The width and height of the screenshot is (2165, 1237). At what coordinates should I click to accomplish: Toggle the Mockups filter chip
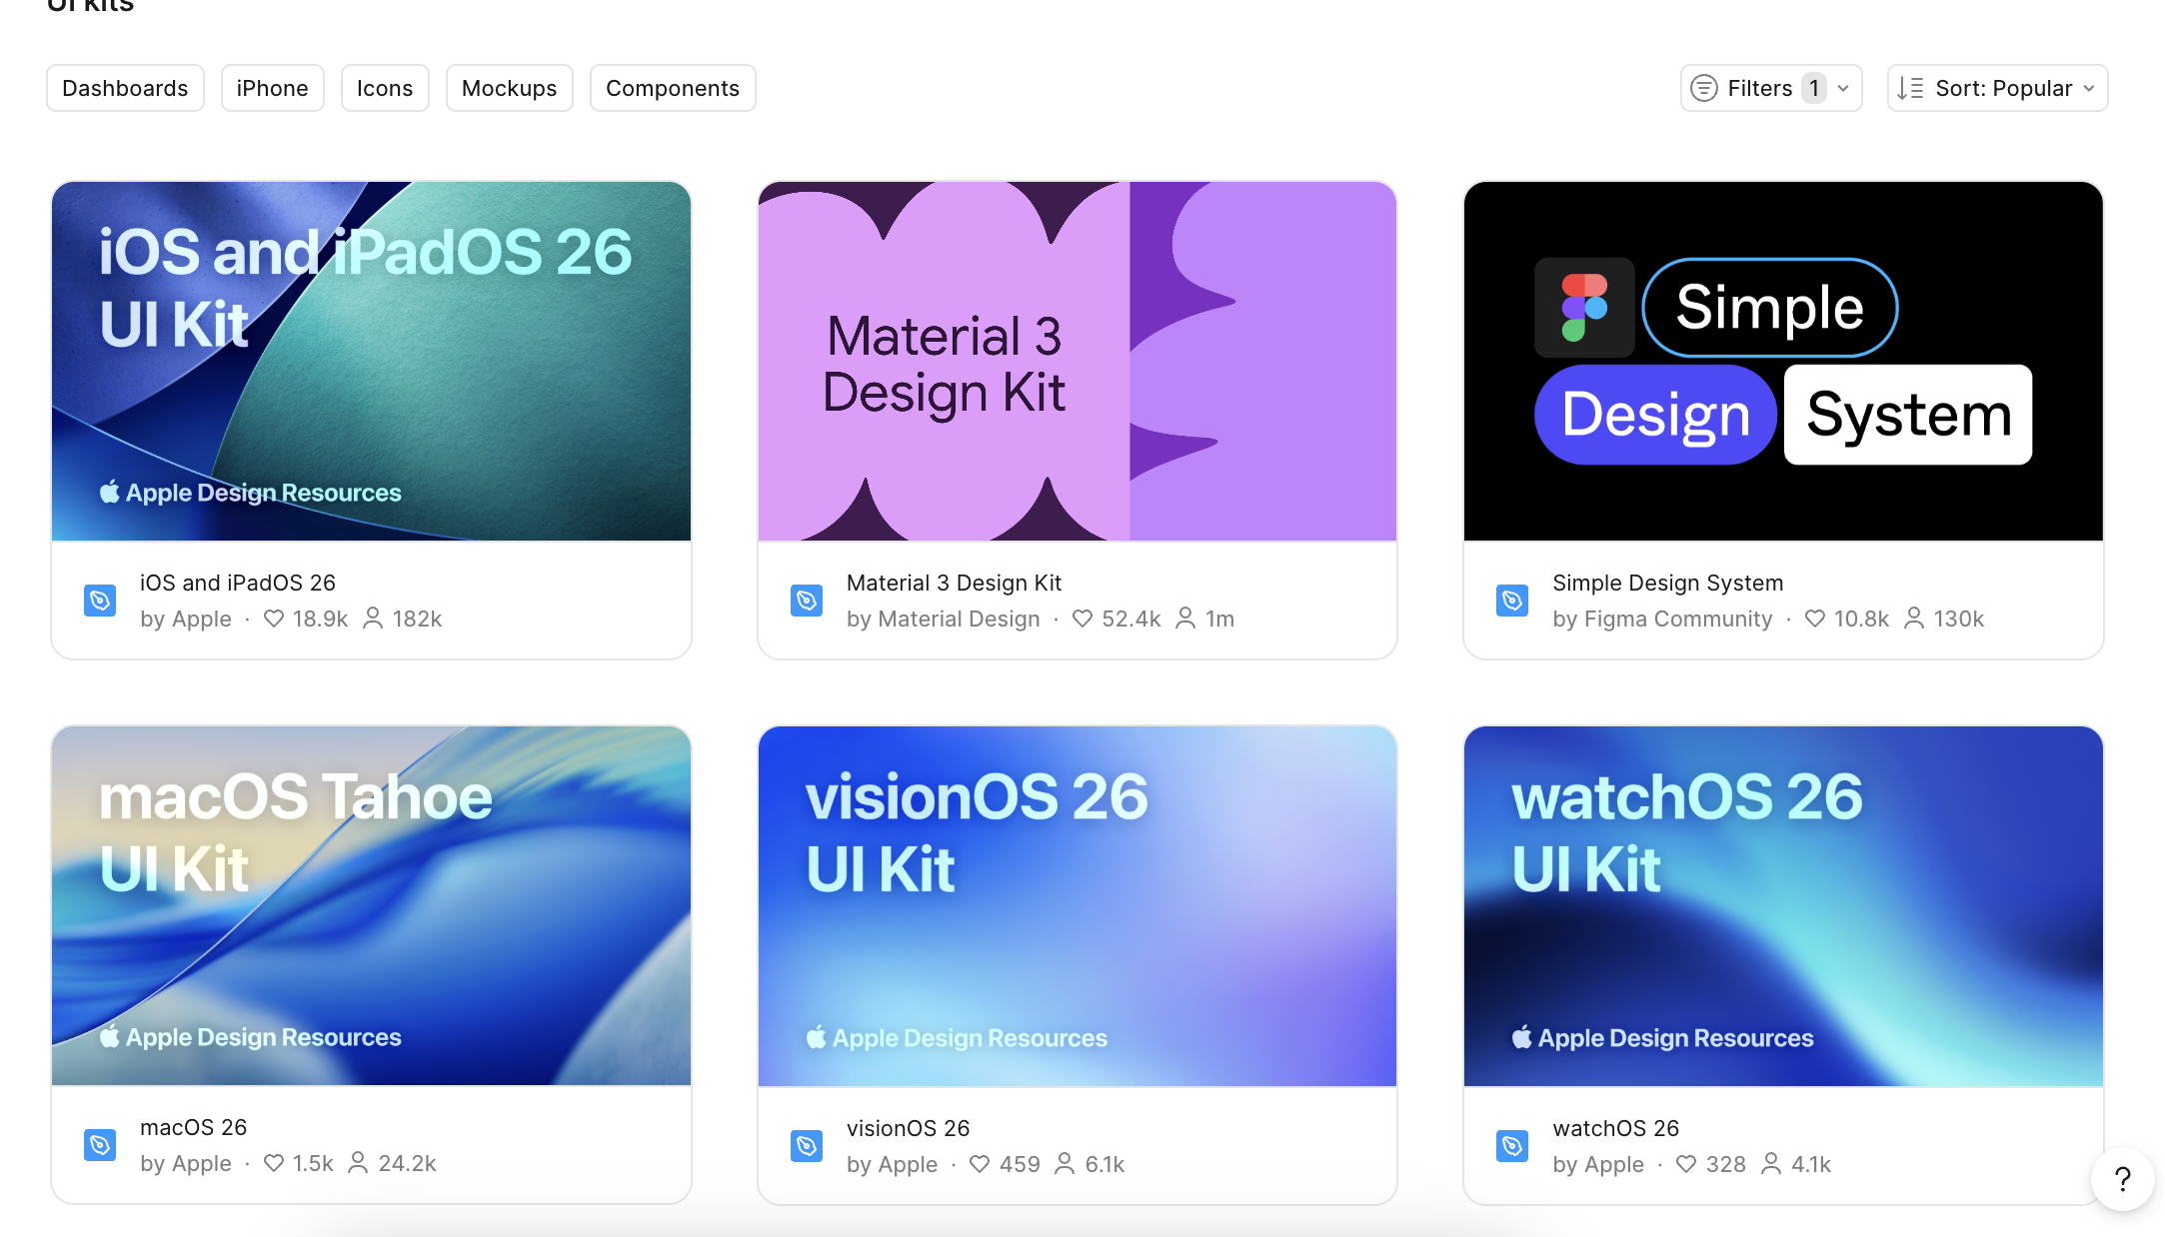tap(509, 88)
